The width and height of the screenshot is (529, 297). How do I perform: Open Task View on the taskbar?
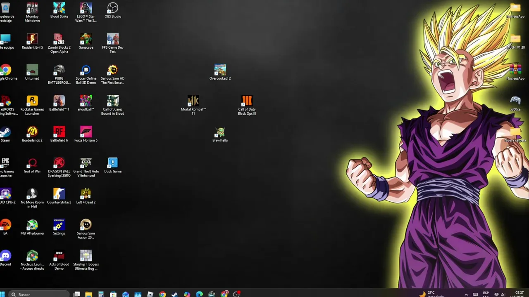(77, 294)
